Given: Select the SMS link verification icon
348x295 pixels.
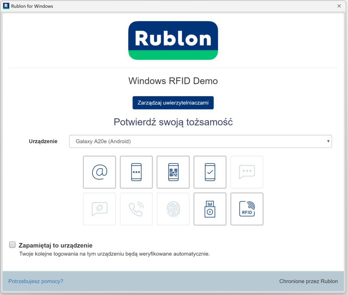Looking at the screenshot, I should pyautogui.click(x=99, y=209).
